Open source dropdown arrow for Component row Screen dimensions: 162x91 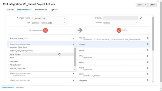tap(73, 80)
